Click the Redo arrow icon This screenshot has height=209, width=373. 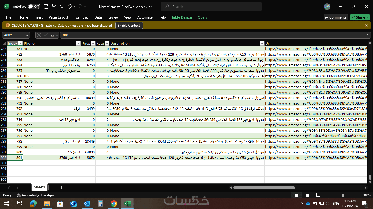(x=81, y=7)
